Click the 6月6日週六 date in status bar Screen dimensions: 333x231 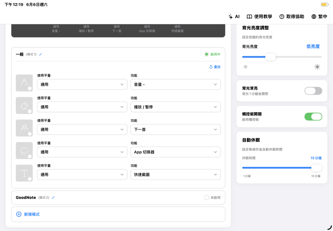pyautogui.click(x=37, y=5)
